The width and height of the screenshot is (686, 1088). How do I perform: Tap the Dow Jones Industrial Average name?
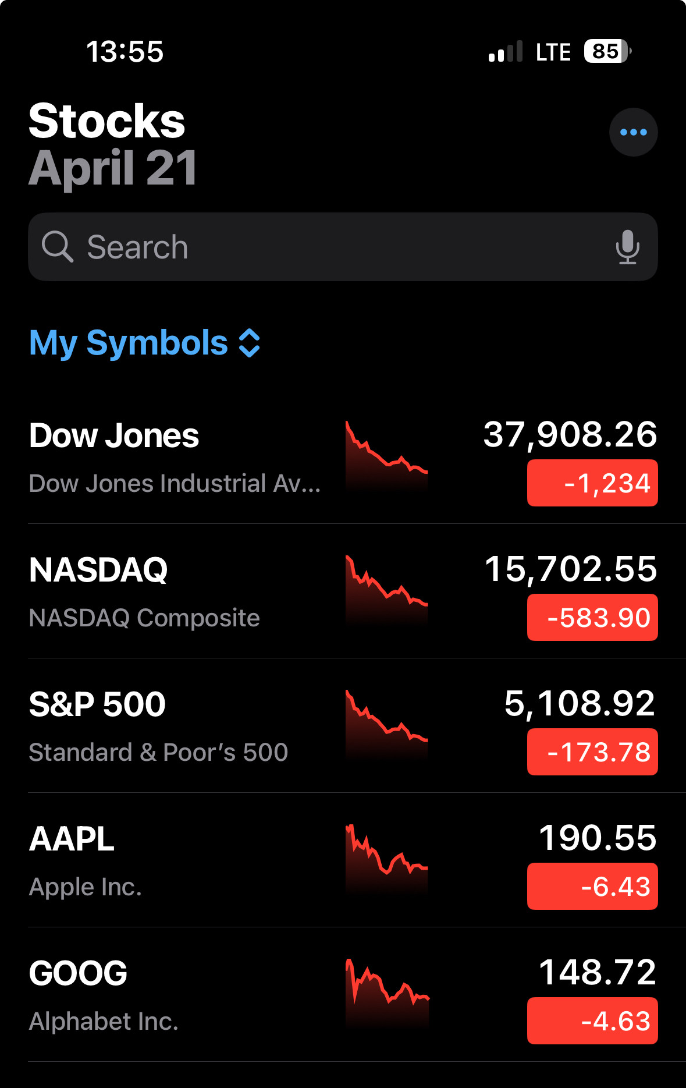[x=175, y=483]
